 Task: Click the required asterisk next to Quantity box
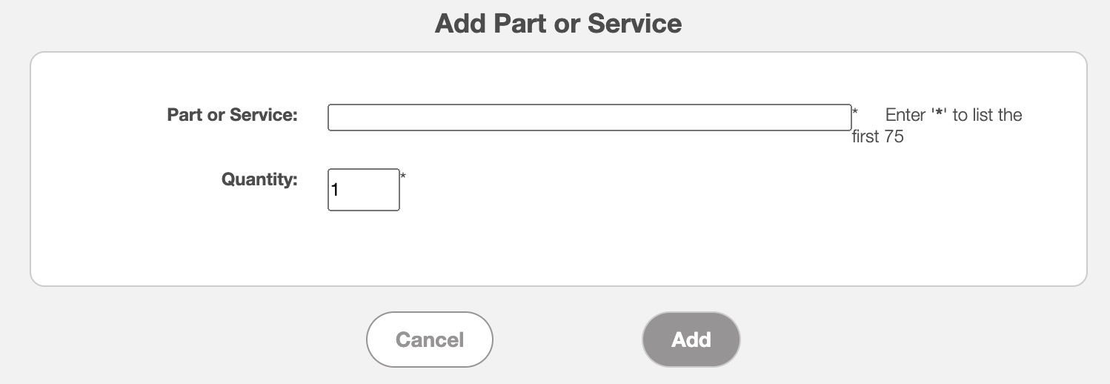(x=403, y=176)
